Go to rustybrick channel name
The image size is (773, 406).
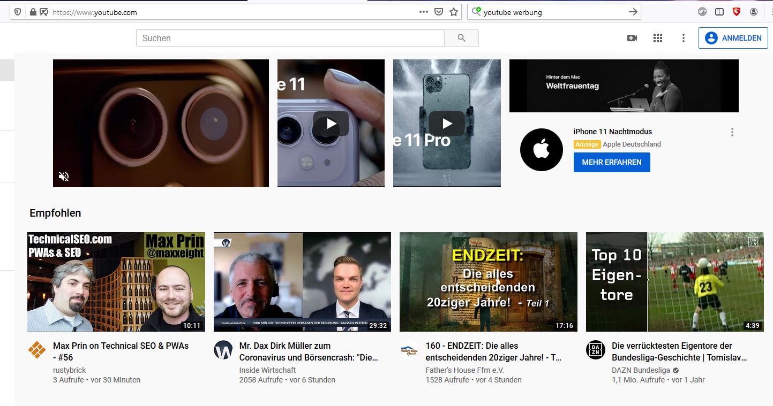pyautogui.click(x=70, y=370)
